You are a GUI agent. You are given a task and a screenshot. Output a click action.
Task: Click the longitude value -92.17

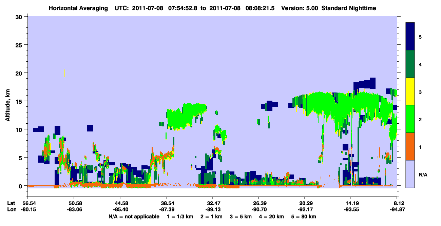click(305, 209)
